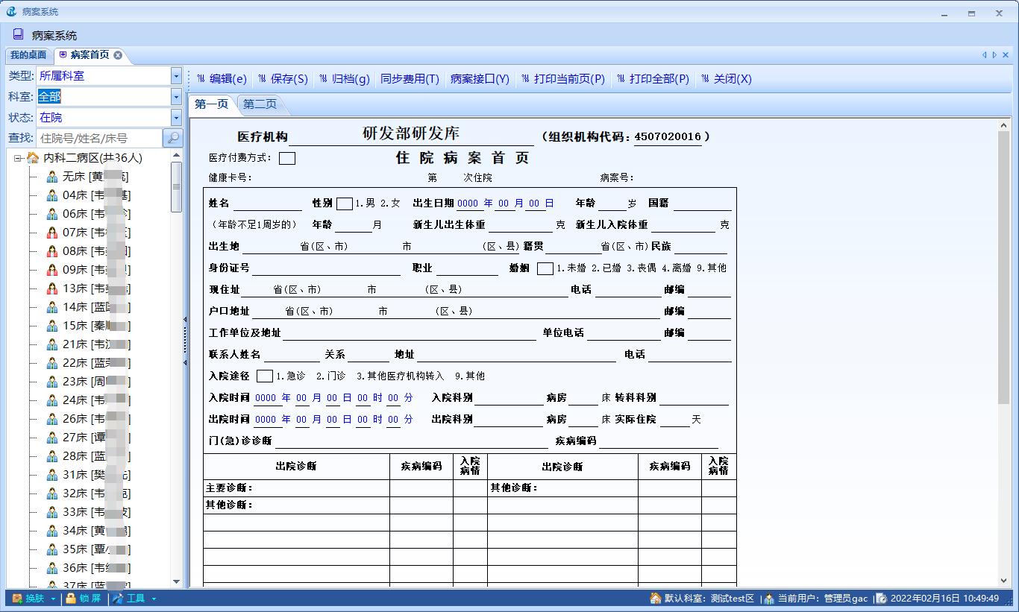1019x612 pixels.
Task: Click the previous-tab arrow at top right
Action: tap(985, 55)
